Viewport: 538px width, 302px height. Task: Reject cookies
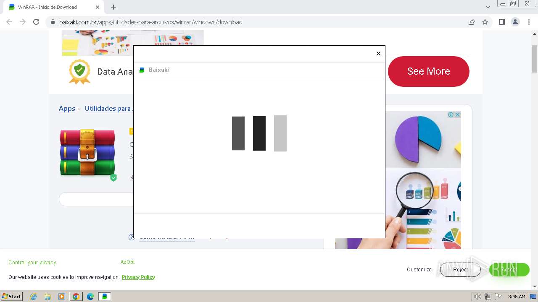[x=460, y=270]
